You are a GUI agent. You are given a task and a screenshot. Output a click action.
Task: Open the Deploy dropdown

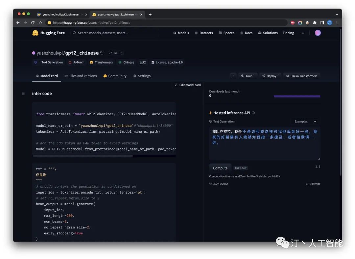click(x=270, y=76)
